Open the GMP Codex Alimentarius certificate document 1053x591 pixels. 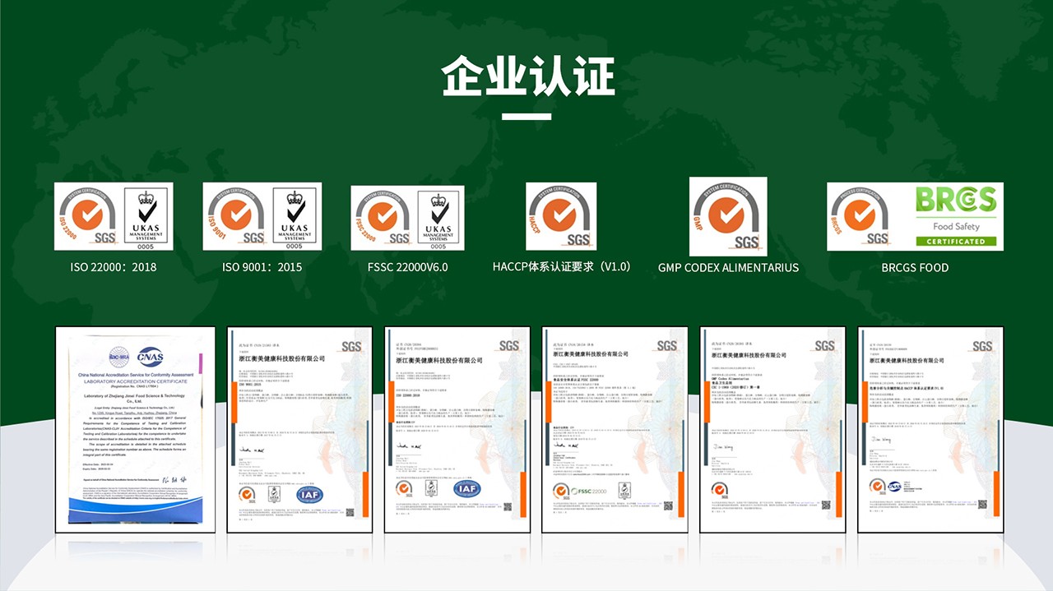pos(772,429)
